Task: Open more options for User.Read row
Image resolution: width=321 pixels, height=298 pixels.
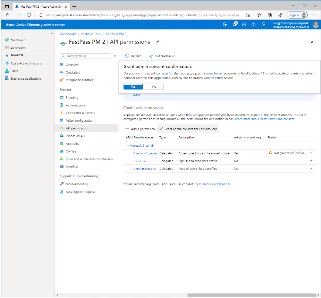Action: 311,161
